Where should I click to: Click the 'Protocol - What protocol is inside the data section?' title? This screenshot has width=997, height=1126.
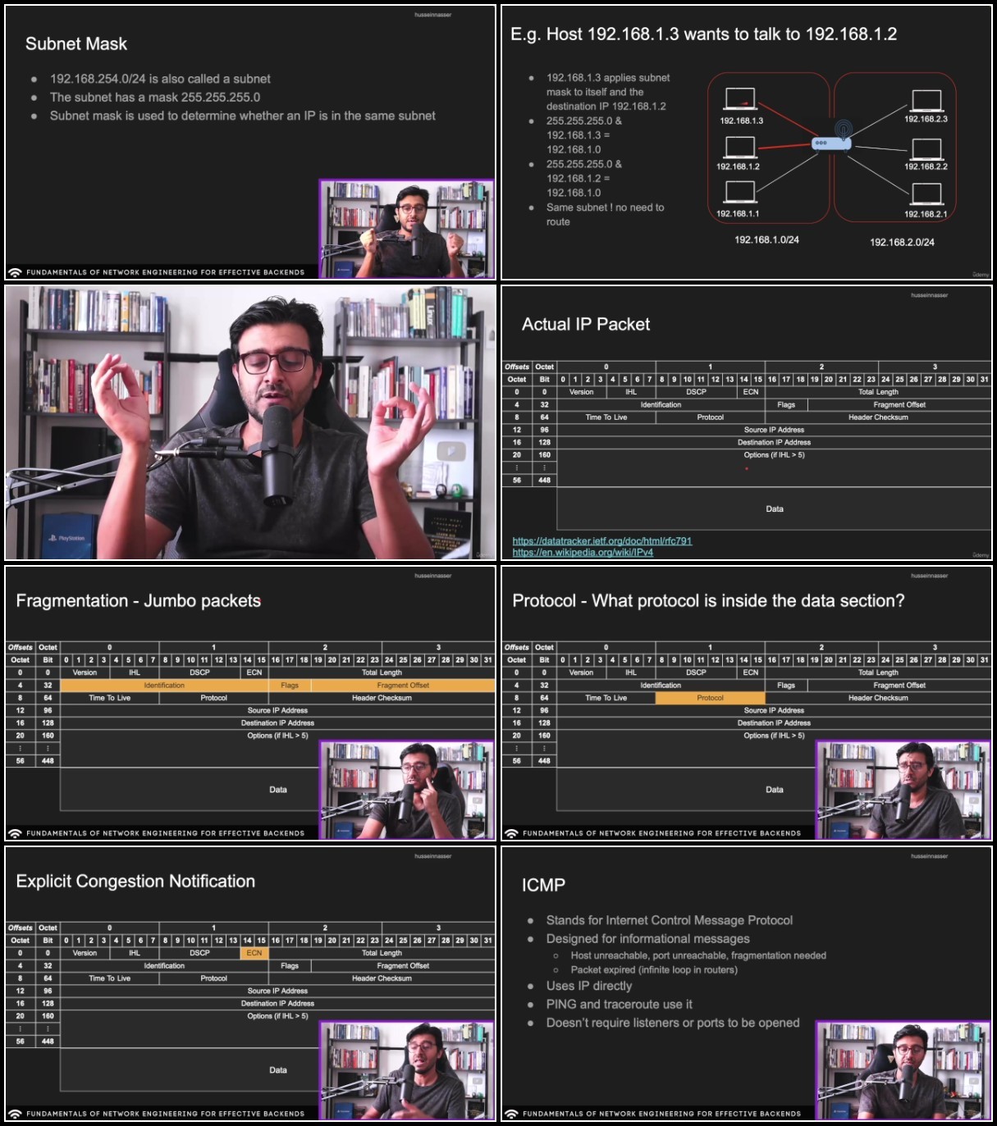[708, 601]
